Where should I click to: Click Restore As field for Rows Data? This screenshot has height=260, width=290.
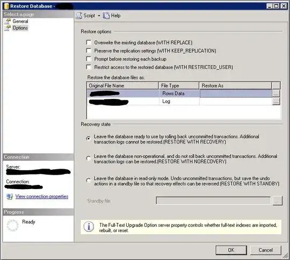click(236, 93)
